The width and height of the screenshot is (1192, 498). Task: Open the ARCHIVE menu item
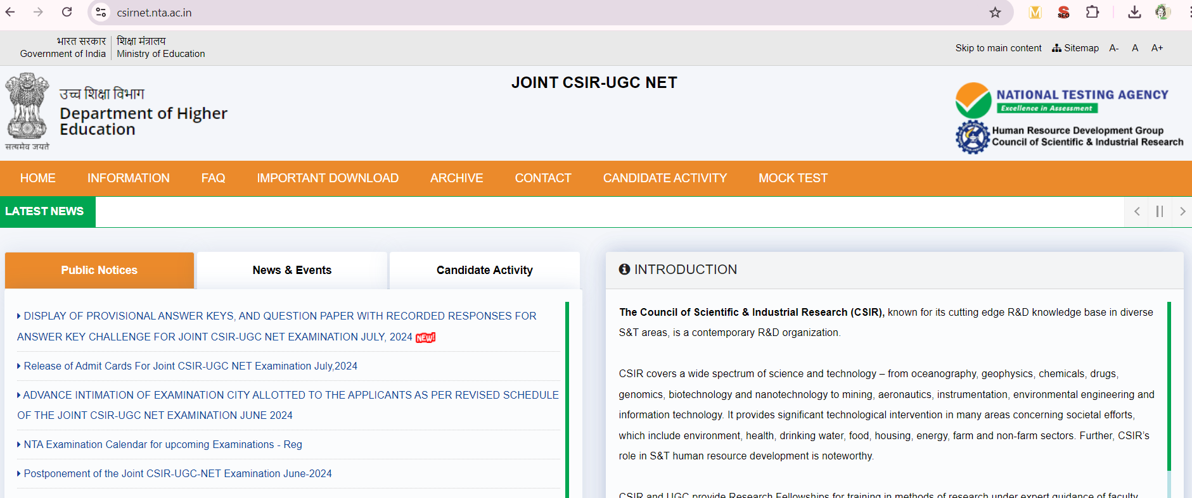click(x=457, y=178)
